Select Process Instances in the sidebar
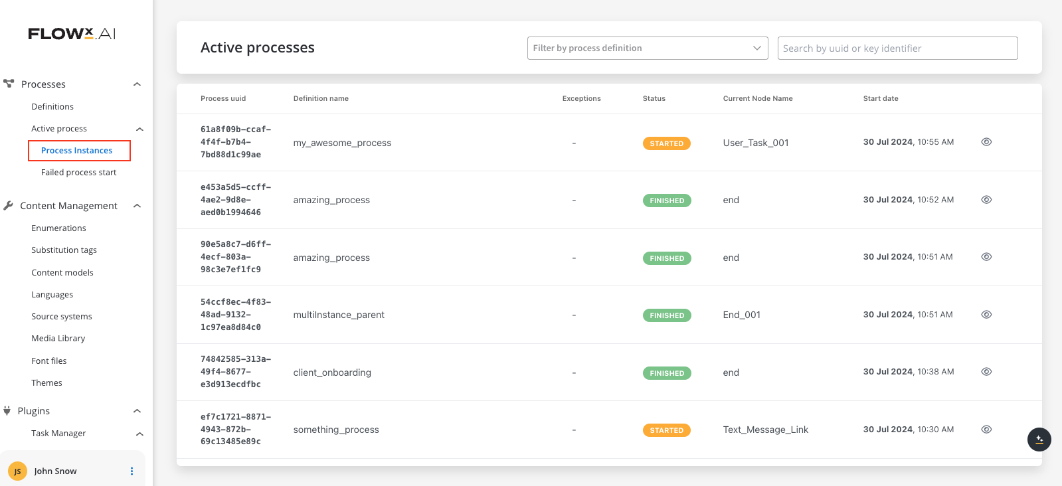Image resolution: width=1062 pixels, height=486 pixels. (77, 151)
